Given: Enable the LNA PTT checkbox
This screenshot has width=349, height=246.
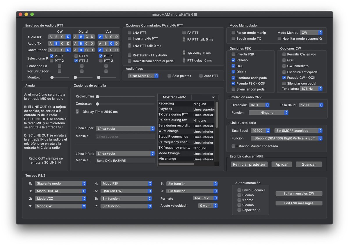Looking at the screenshot, I should tap(130, 33).
